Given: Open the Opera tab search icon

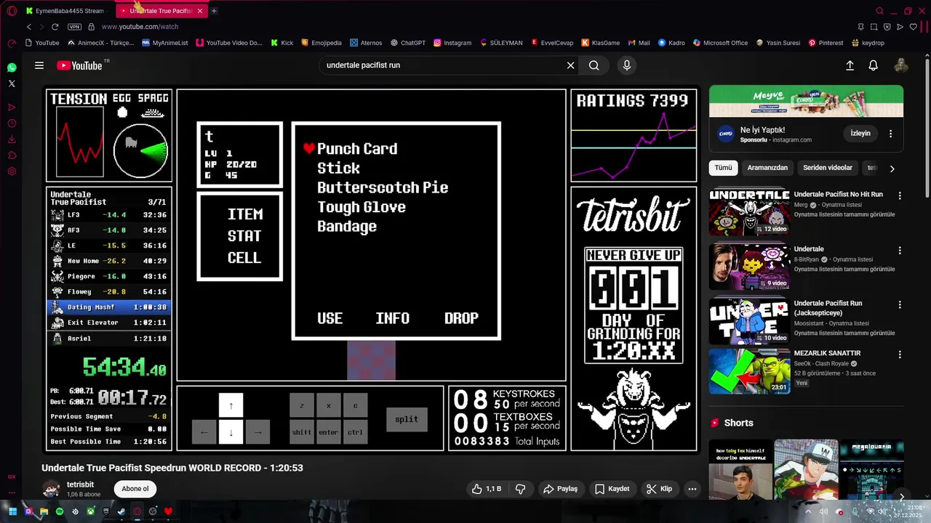Looking at the screenshot, I should tap(879, 11).
